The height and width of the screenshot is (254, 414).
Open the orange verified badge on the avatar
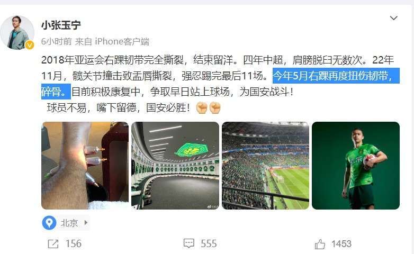click(x=29, y=45)
